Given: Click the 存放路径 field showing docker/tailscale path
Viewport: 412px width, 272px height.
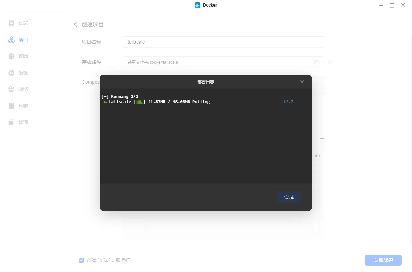Looking at the screenshot, I should 217,62.
